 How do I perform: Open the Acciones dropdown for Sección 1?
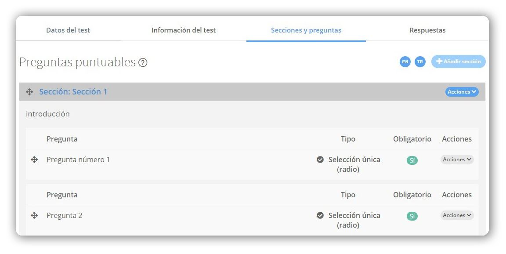click(x=462, y=92)
